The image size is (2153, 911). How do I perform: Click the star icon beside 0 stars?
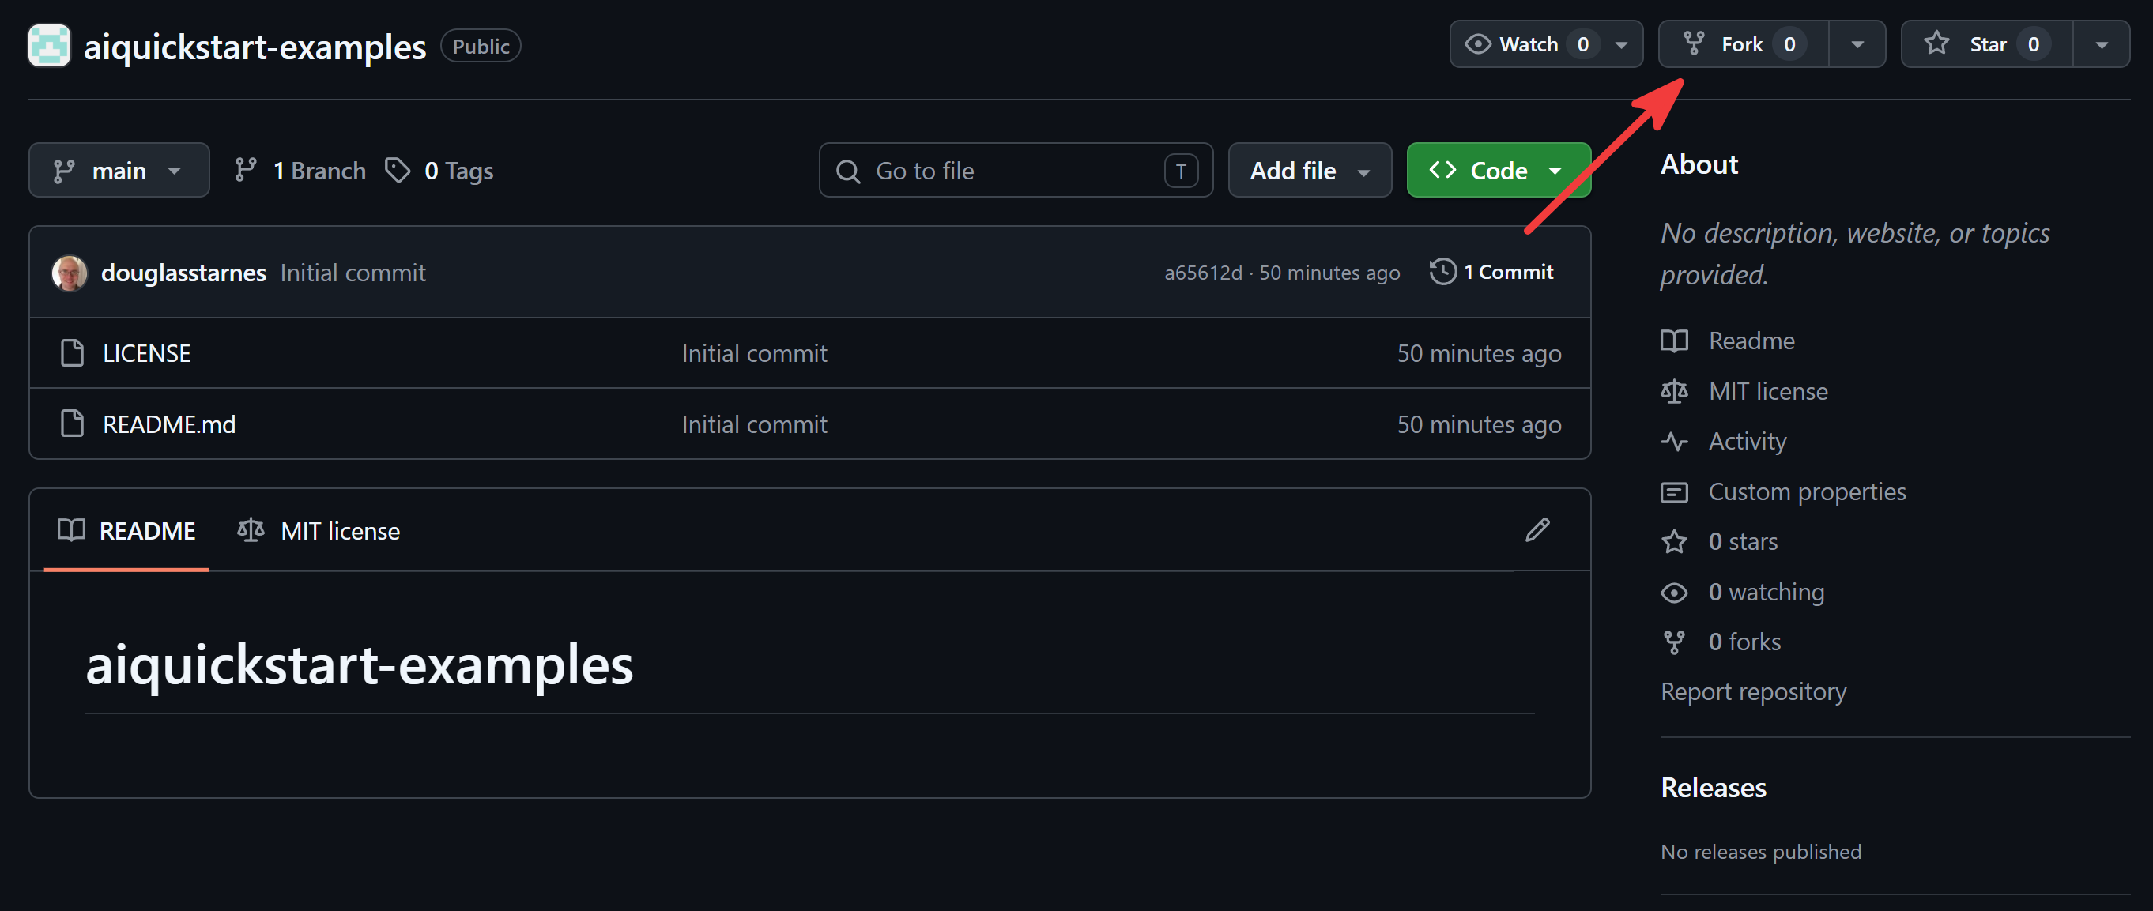pos(1674,541)
